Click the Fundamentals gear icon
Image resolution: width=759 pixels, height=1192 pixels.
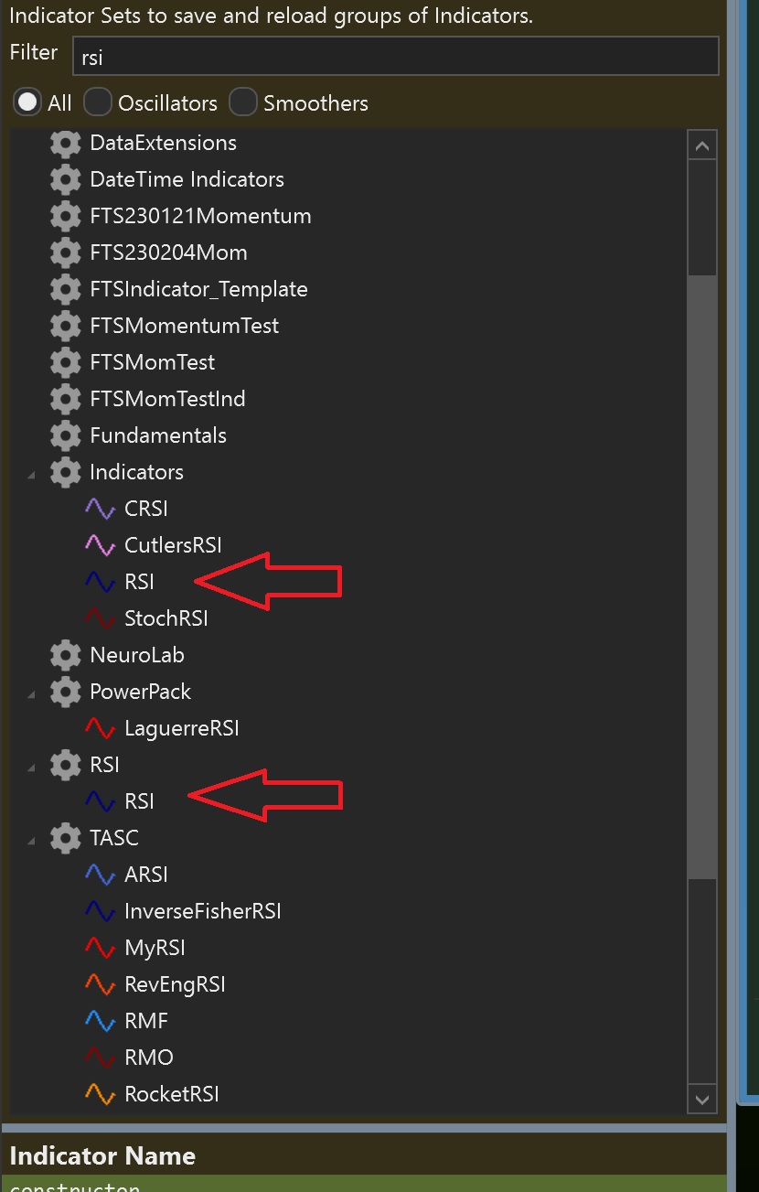(65, 435)
